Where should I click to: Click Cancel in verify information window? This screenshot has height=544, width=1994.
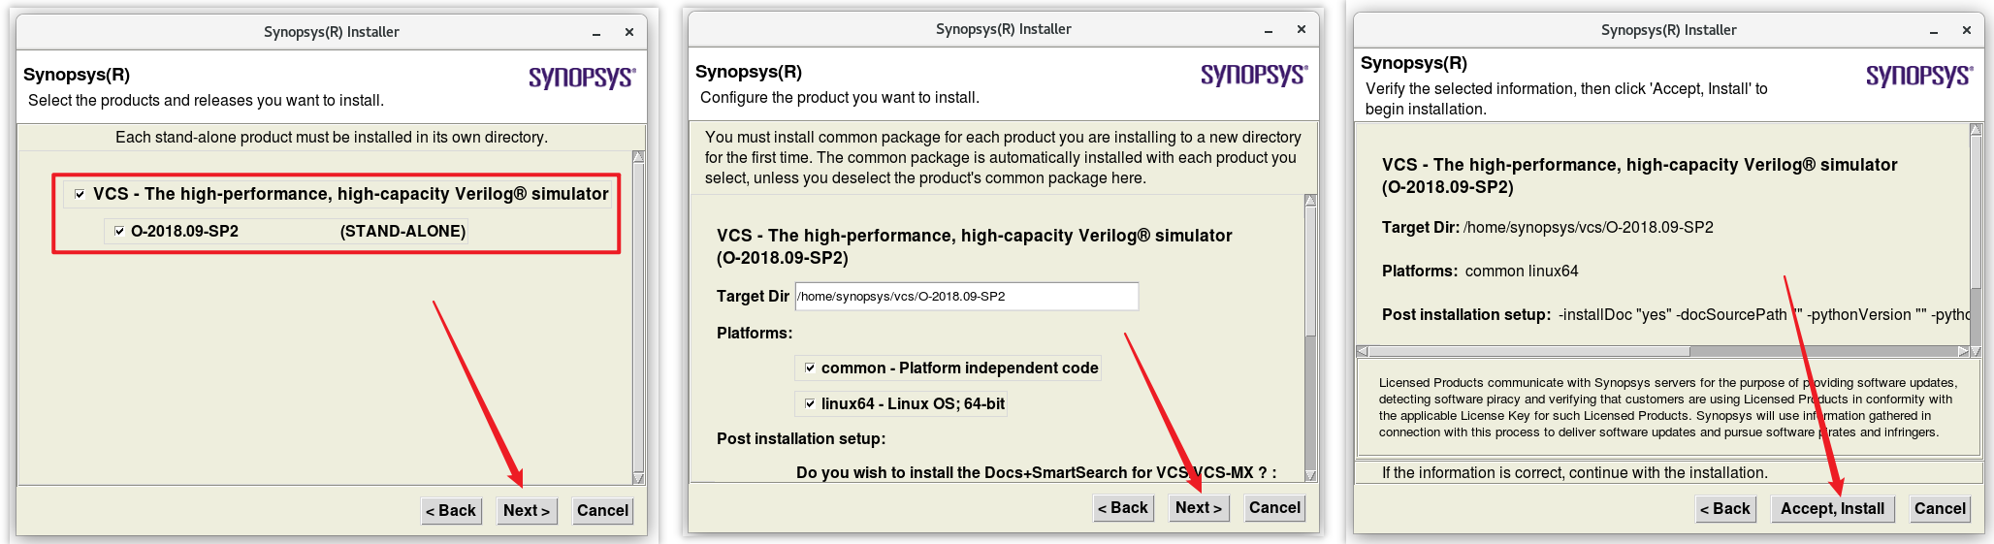pyautogui.click(x=1940, y=508)
